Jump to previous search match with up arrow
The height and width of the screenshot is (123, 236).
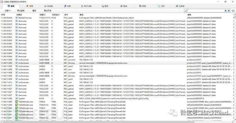(x=225, y=11)
